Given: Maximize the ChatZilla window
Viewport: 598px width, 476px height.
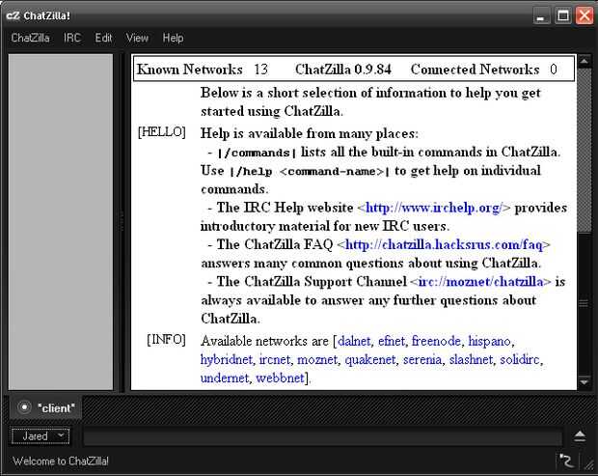Looking at the screenshot, I should [x=562, y=15].
